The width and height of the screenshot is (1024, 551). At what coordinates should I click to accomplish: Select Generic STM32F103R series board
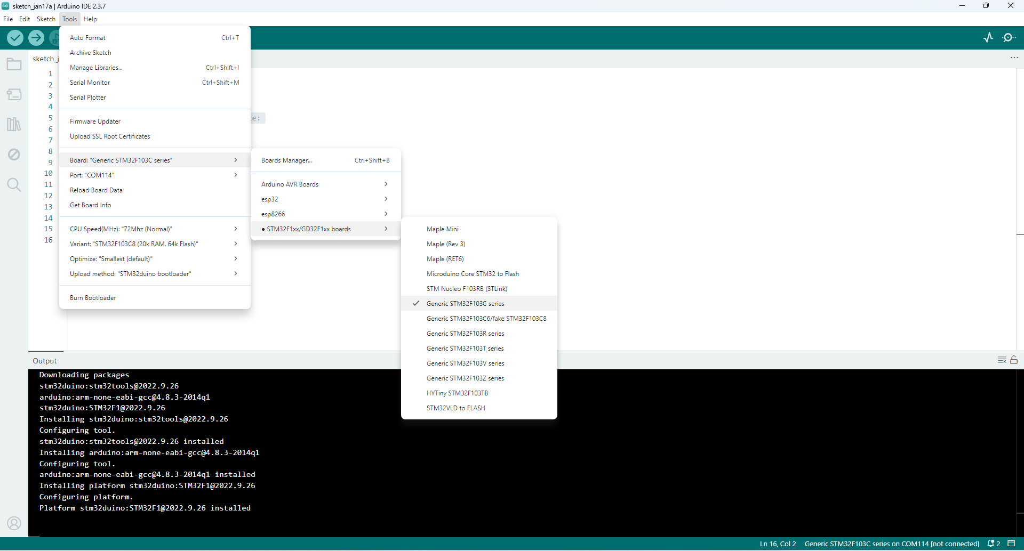tap(465, 334)
